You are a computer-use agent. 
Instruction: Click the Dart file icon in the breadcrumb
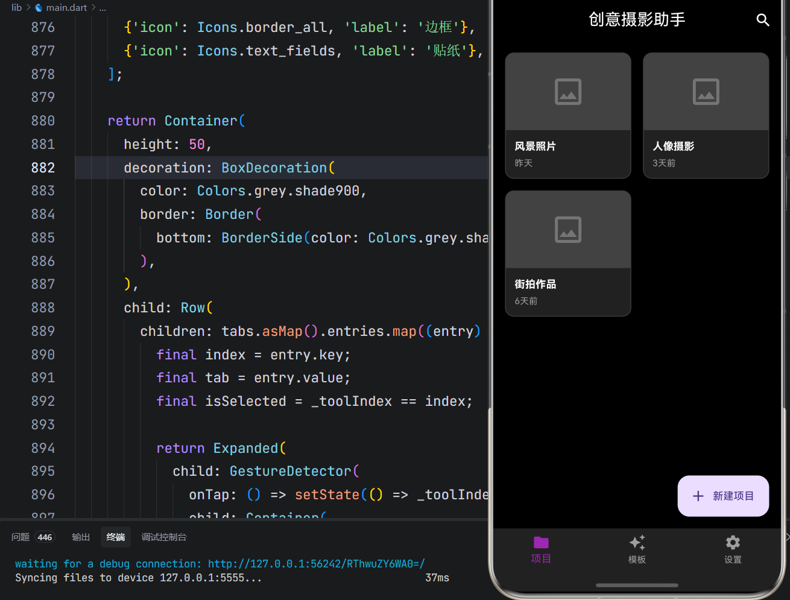[x=39, y=8]
